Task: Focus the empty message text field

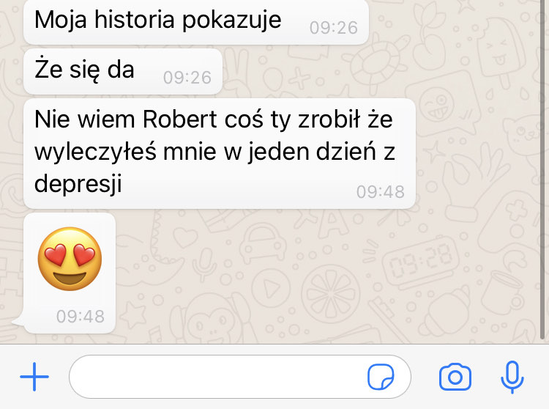Action: (x=240, y=377)
